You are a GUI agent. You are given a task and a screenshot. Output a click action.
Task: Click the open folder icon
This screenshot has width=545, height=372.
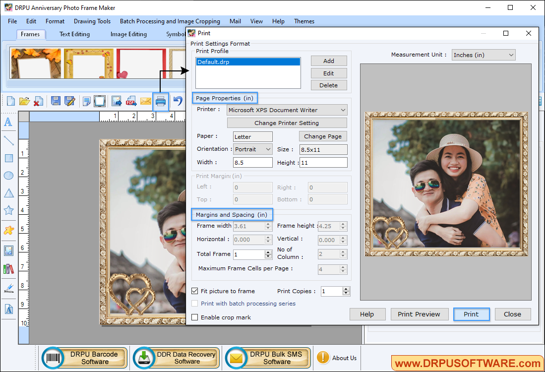[24, 102]
